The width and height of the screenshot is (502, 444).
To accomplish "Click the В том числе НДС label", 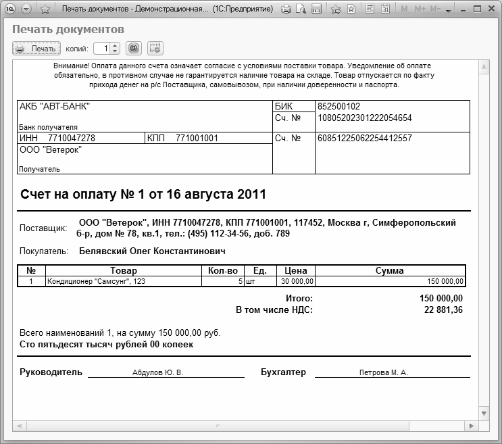I will pyautogui.click(x=274, y=310).
